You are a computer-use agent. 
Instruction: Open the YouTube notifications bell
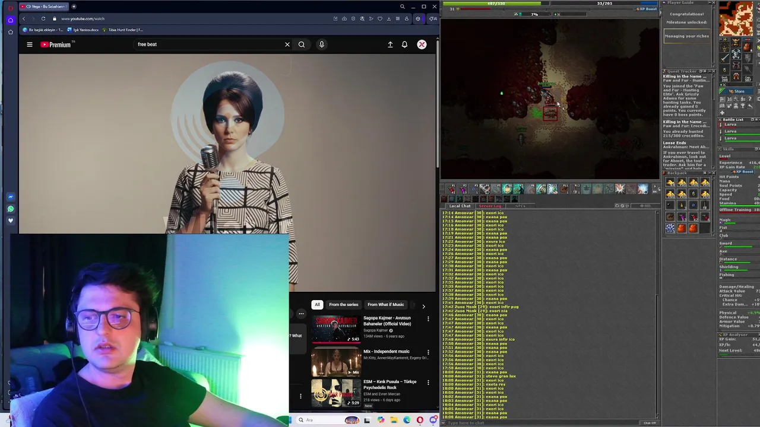pyautogui.click(x=404, y=44)
